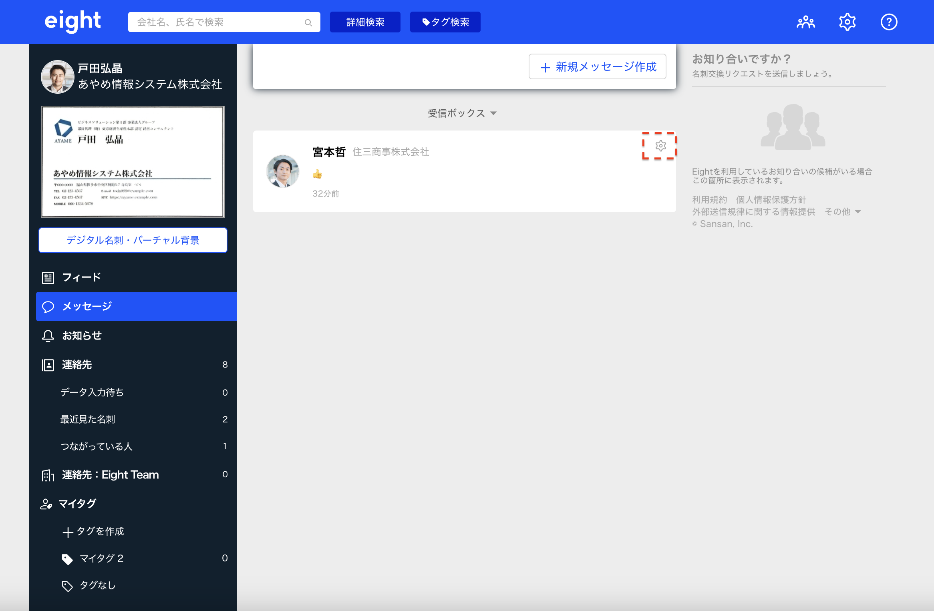Open 利用規約 link
Screen dimensions: 934x611
[709, 200]
